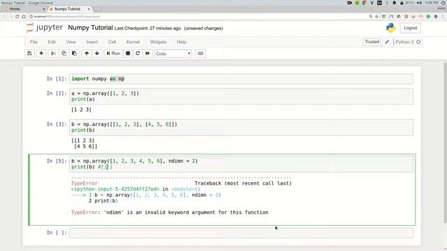Click the notification bell in system tray

(394, 3)
